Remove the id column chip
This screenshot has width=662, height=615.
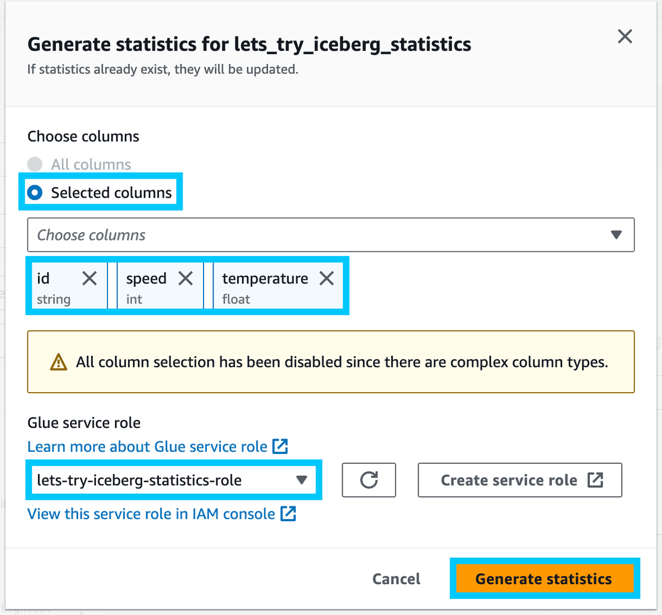[x=89, y=279]
